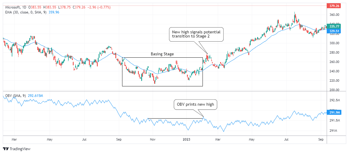Click the 291.5M OBV scale label
The image size is (349, 154).
(334, 121)
